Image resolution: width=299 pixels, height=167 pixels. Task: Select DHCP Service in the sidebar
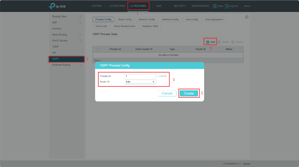[60, 41]
